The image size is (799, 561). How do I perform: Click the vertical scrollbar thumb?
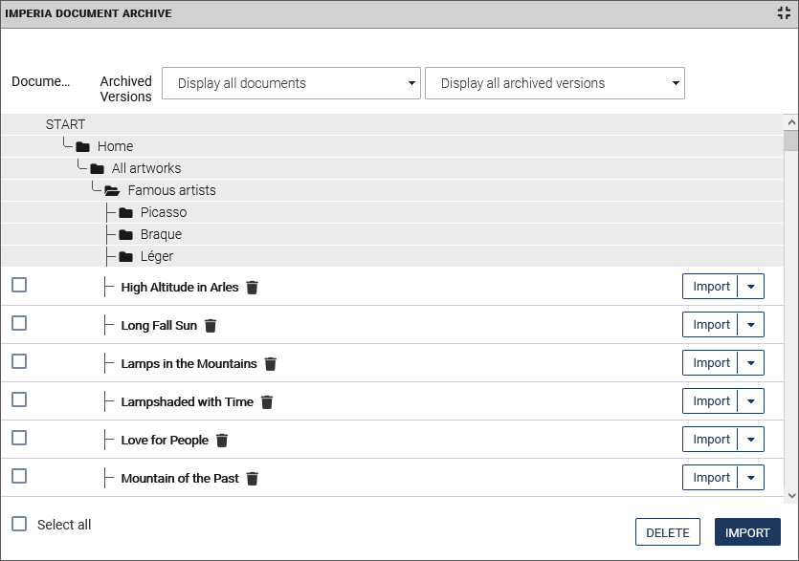point(791,140)
